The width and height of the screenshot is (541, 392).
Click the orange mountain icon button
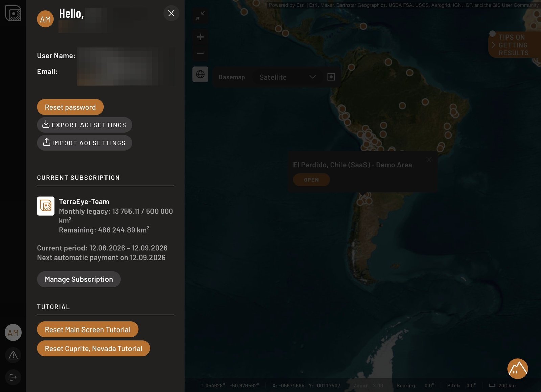518,369
